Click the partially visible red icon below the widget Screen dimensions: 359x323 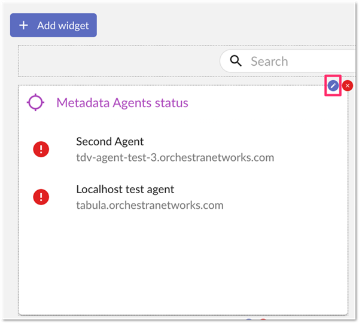pyautogui.click(x=263, y=320)
